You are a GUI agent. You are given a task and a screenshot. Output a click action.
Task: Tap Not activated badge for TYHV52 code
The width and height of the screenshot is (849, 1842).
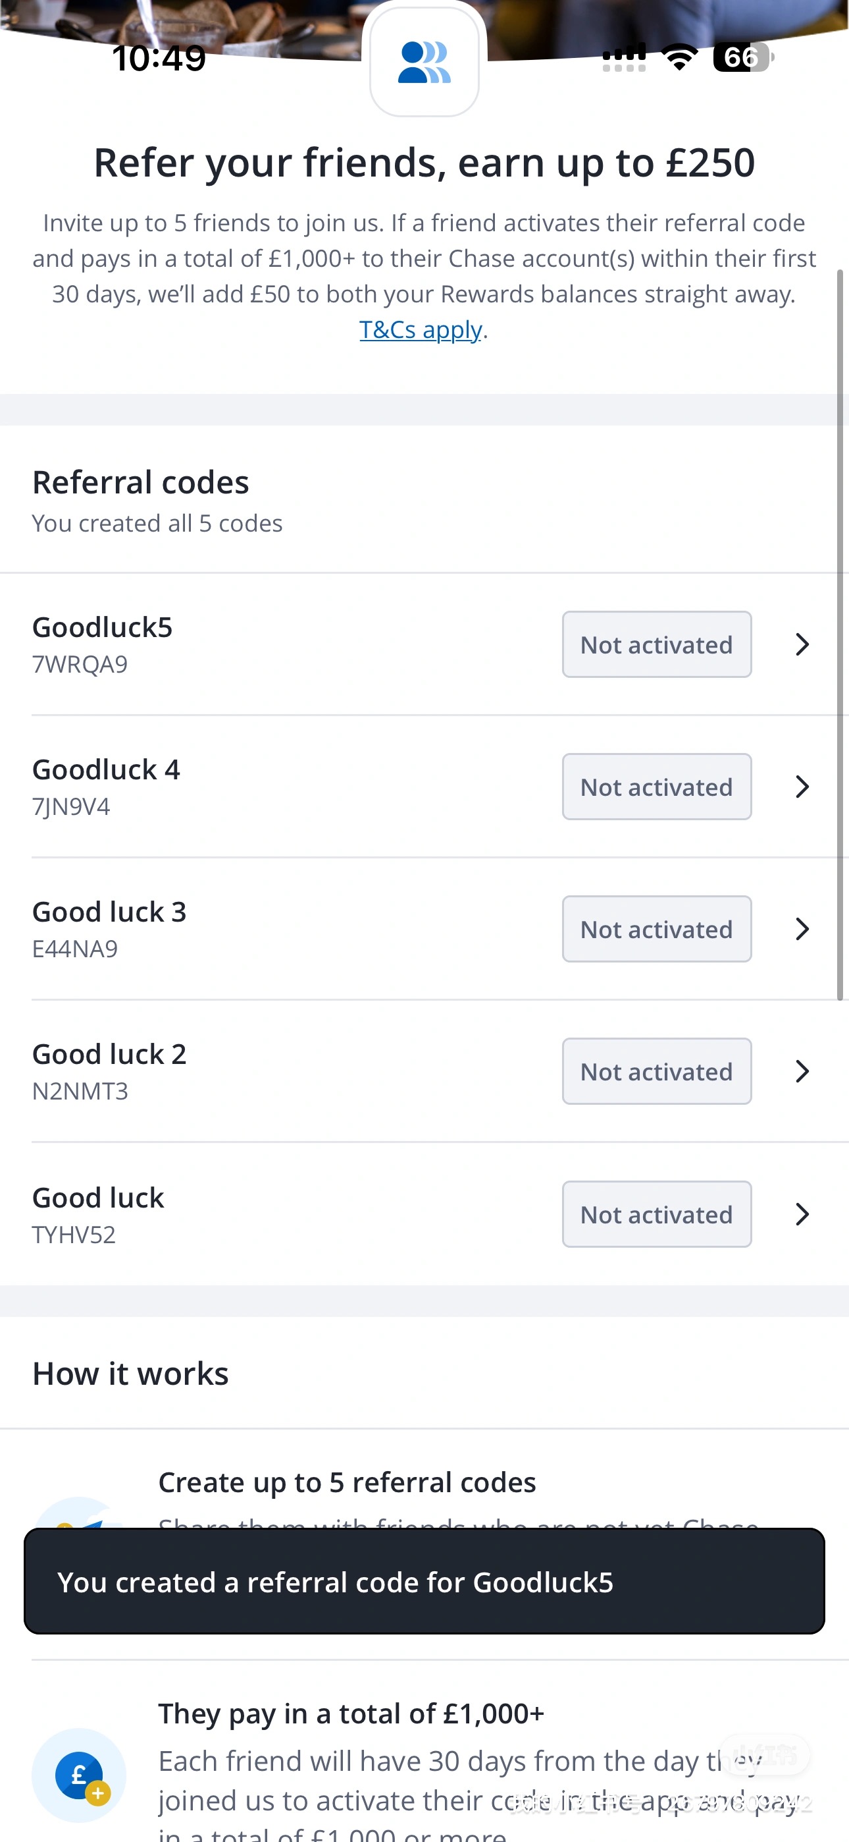tap(656, 1214)
